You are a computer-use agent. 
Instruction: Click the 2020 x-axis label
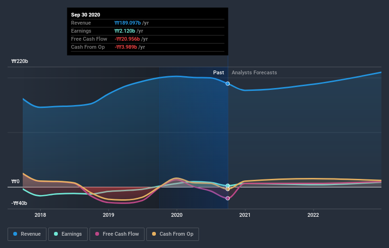click(177, 215)
